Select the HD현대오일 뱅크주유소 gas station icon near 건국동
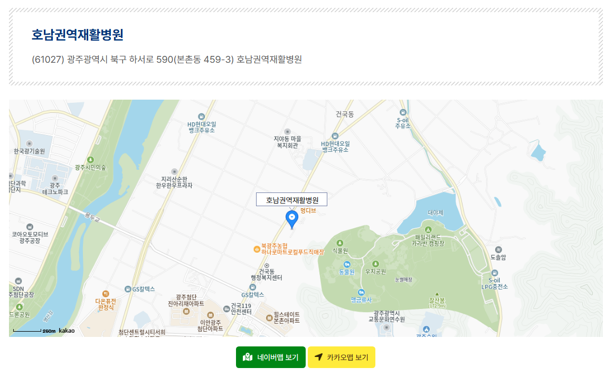 pyautogui.click(x=335, y=136)
